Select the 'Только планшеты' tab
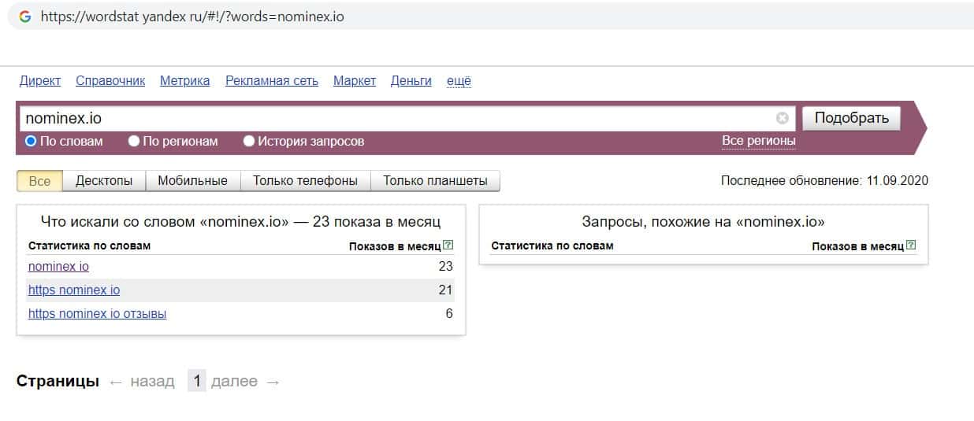The image size is (974, 421). click(435, 181)
